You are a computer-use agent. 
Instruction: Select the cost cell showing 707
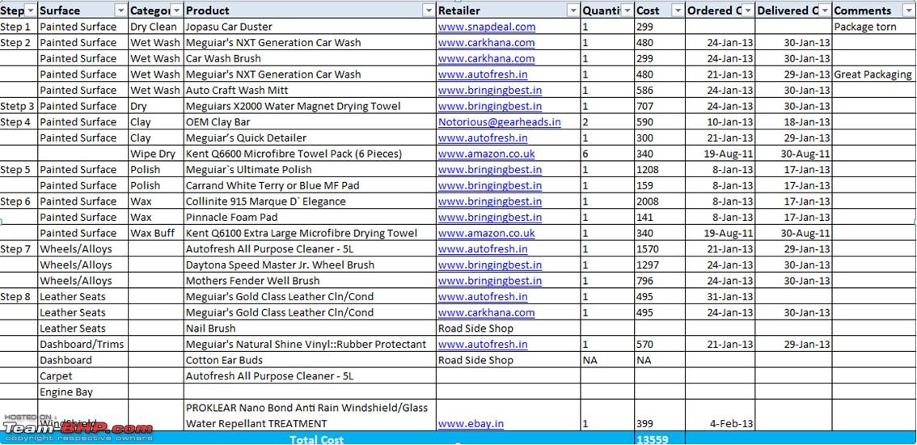tap(660, 106)
